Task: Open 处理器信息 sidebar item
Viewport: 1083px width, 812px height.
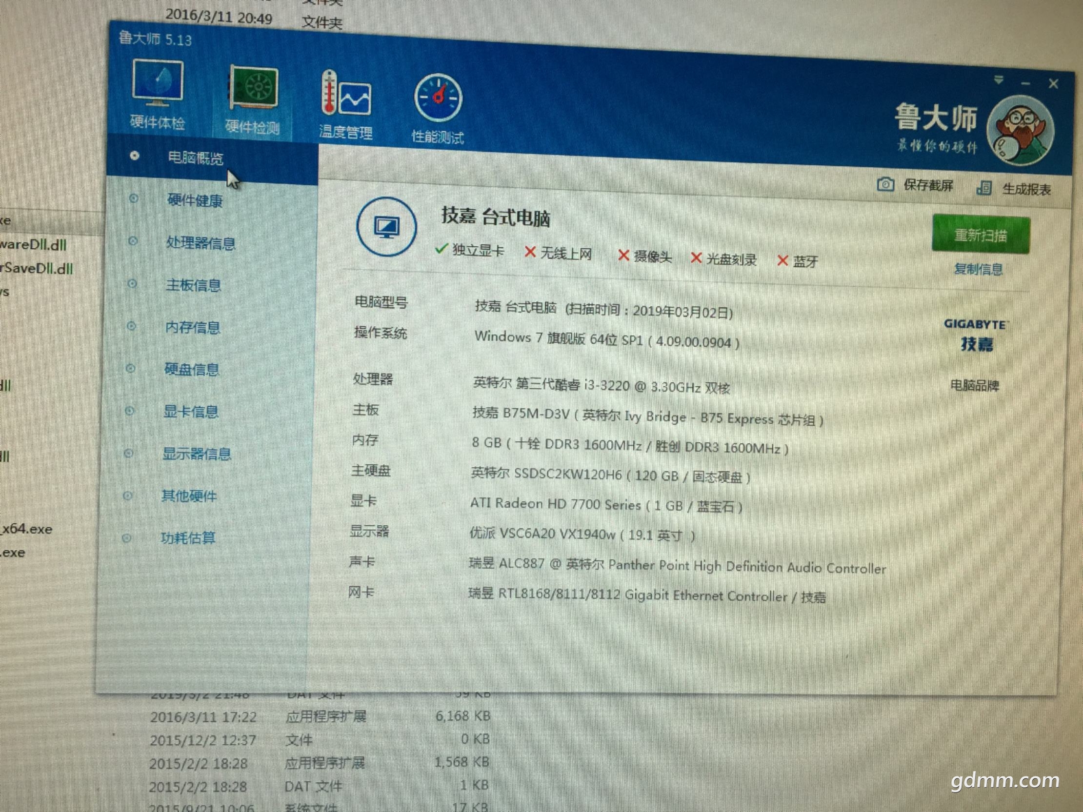Action: click(x=200, y=243)
